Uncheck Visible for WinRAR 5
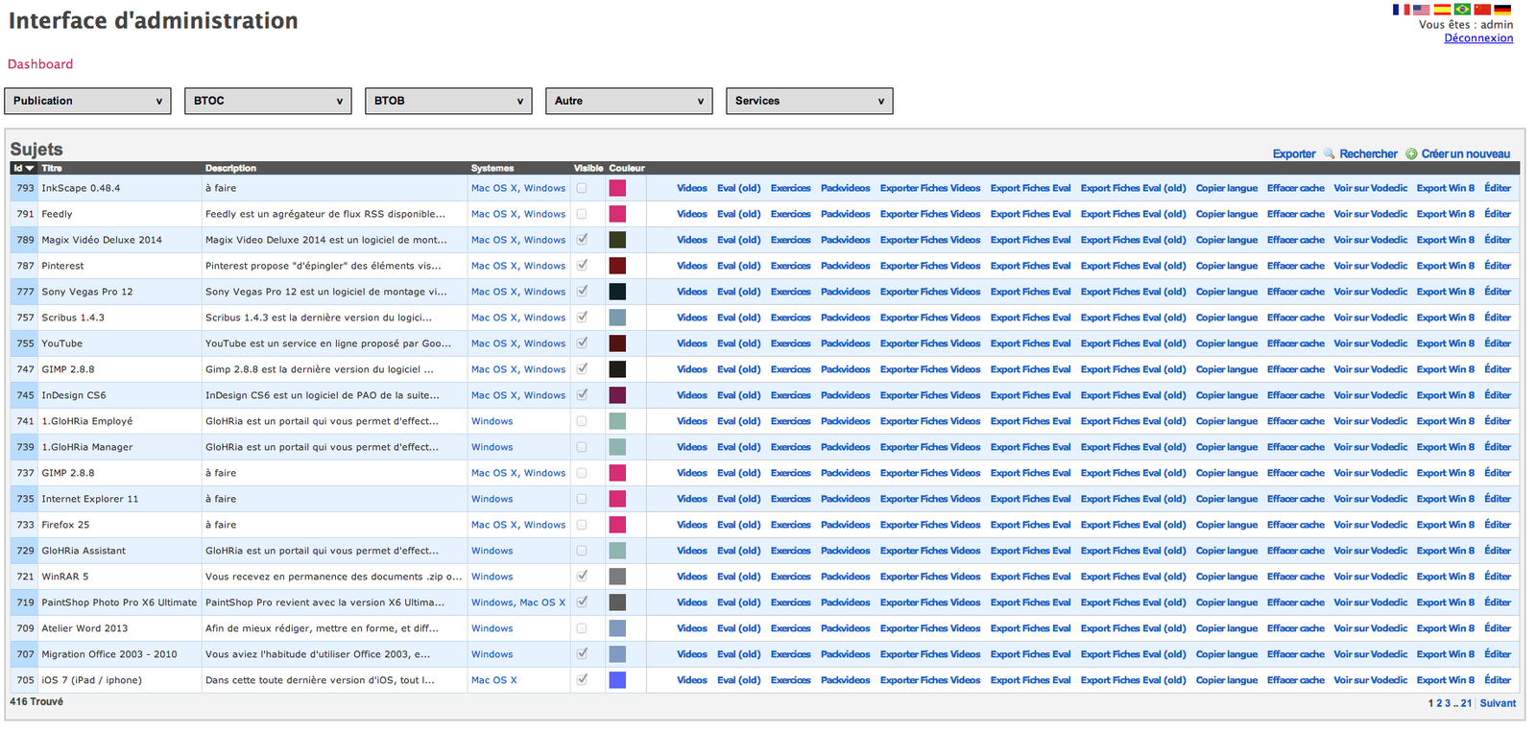Screen dimensions: 1536x731 pyautogui.click(x=582, y=577)
